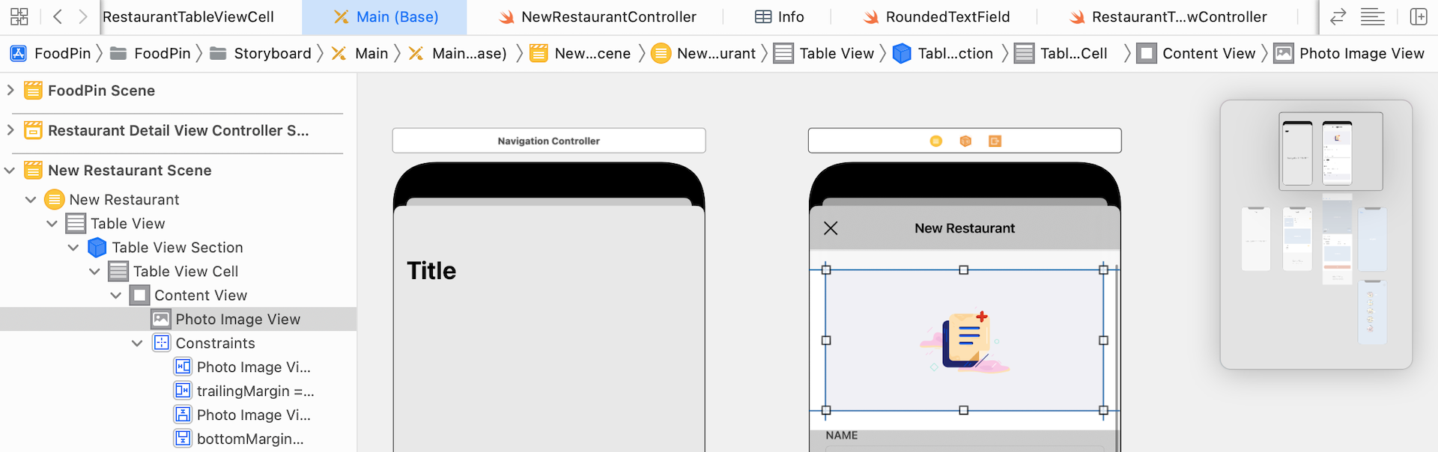Expand the FoodPin Scene
Screen dimensions: 1438x452
[10, 91]
